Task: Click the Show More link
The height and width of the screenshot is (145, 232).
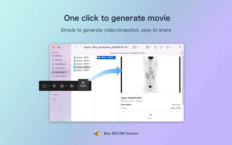Action: click(176, 105)
